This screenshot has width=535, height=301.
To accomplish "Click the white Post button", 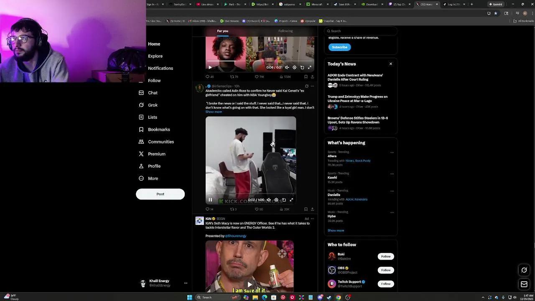I will (160, 194).
